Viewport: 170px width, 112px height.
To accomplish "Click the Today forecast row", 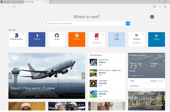I will [147, 81].
